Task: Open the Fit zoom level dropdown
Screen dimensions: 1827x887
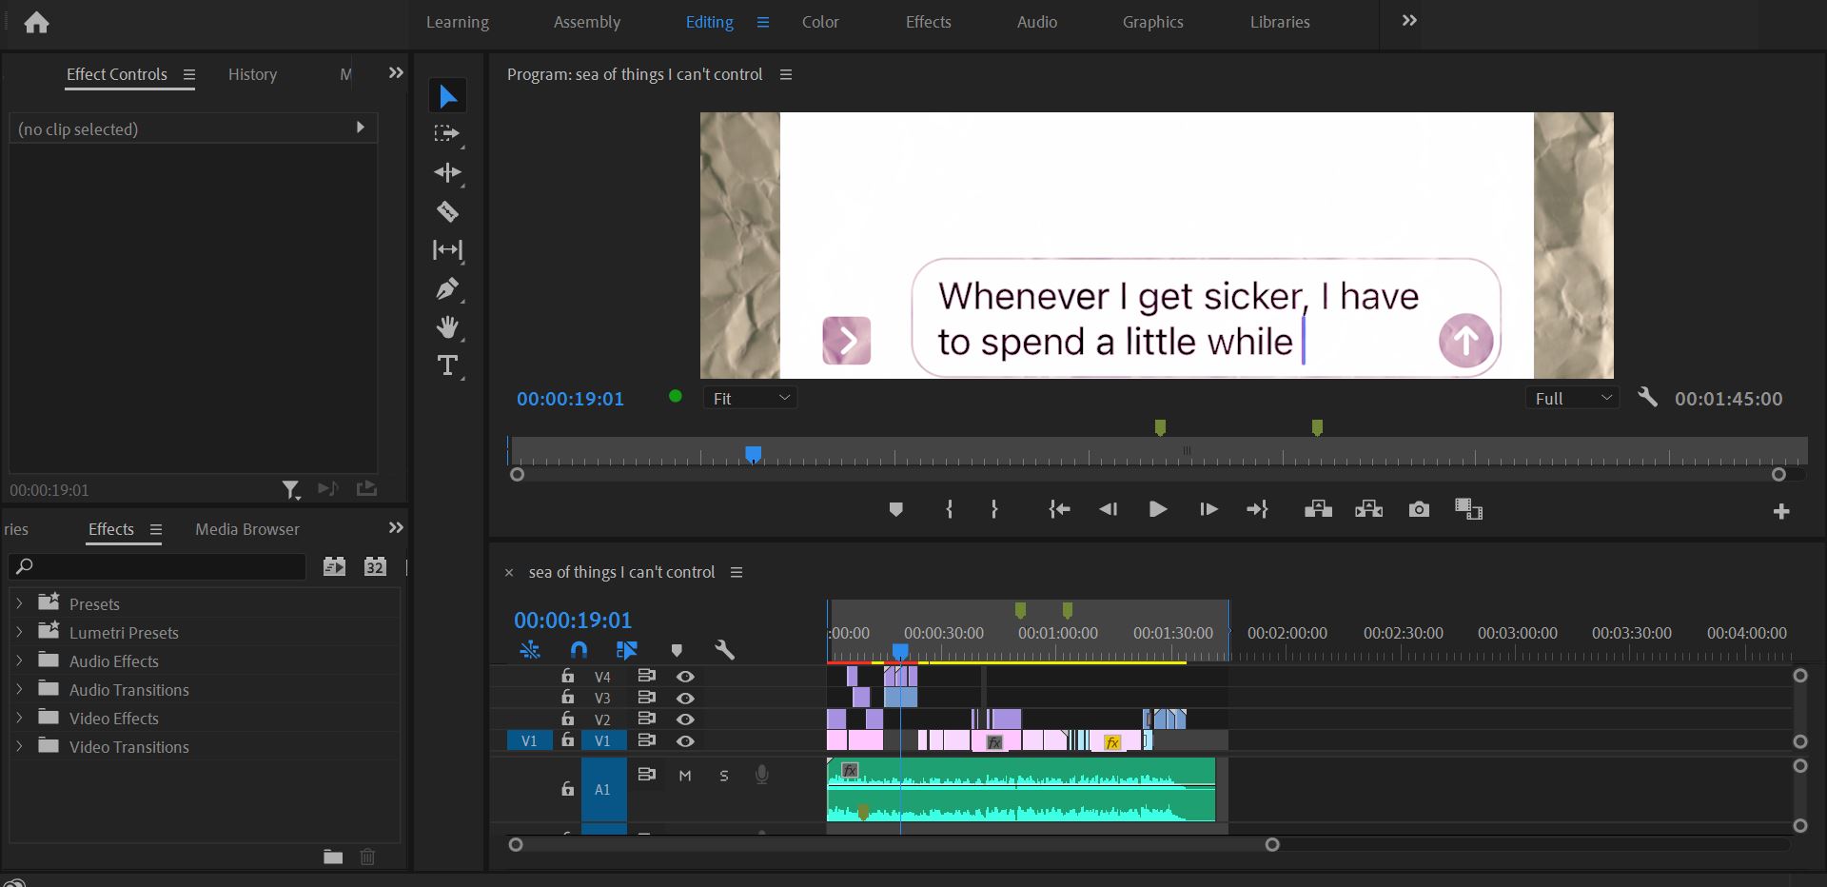Action: coord(751,398)
